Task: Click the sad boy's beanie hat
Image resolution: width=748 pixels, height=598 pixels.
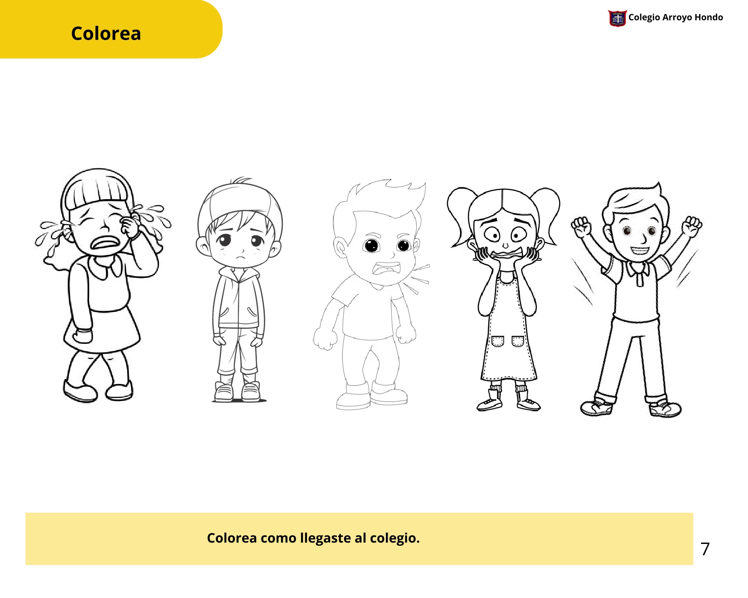Action: pyautogui.click(x=240, y=206)
